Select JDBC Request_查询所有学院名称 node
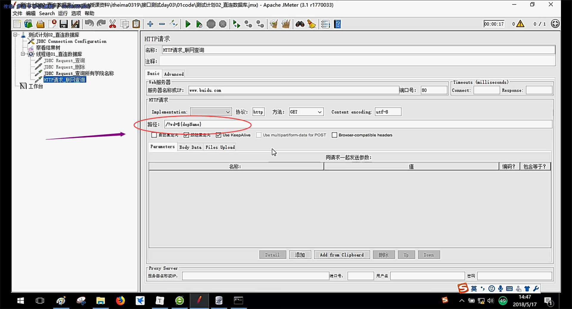The width and height of the screenshot is (572, 309). [79, 73]
